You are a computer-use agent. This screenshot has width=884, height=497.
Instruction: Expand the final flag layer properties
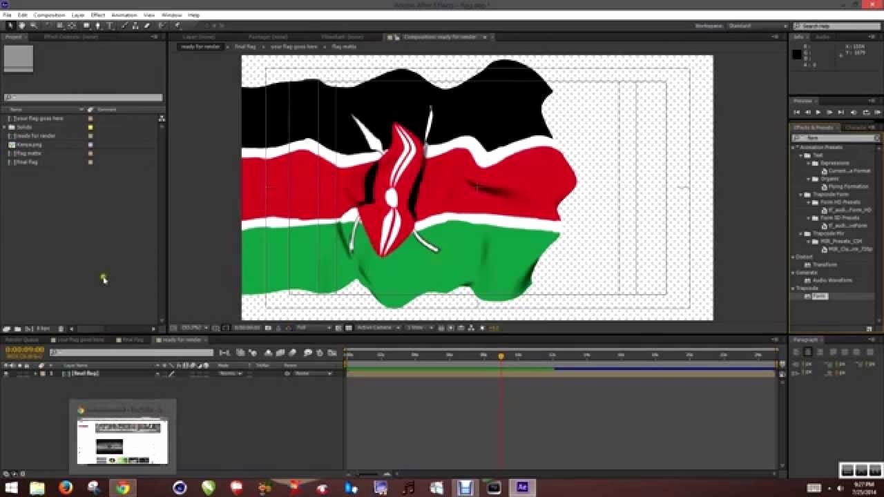(x=36, y=373)
